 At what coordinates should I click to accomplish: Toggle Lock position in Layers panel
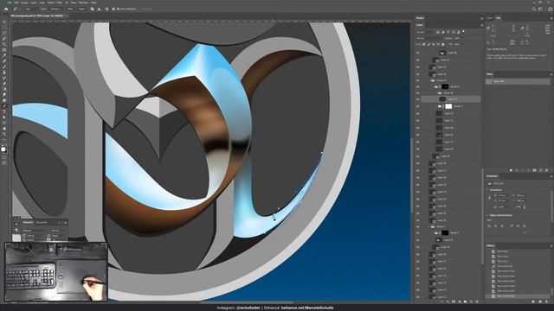[434, 44]
